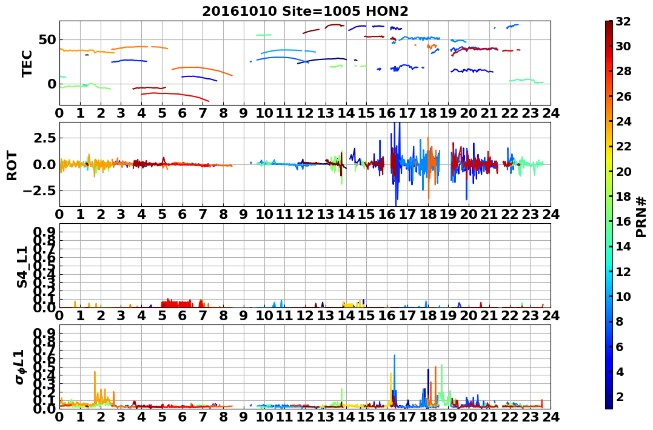
Task: Click the 2.5 tick on ROT axis
Action: coord(44,138)
